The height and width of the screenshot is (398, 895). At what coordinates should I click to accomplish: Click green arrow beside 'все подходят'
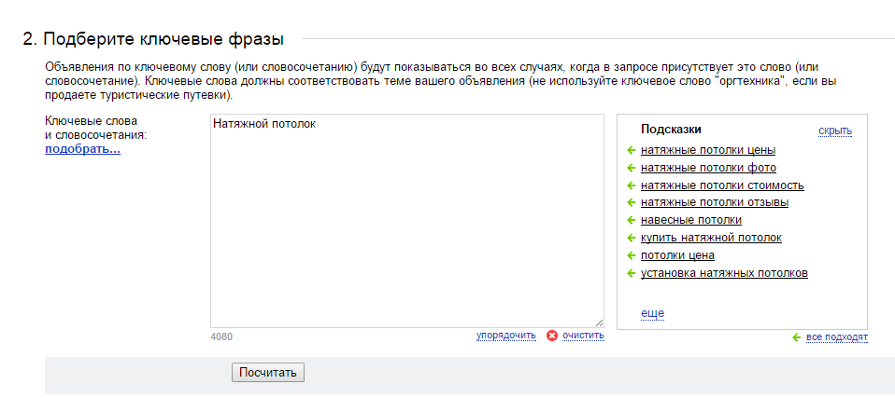[x=797, y=337]
